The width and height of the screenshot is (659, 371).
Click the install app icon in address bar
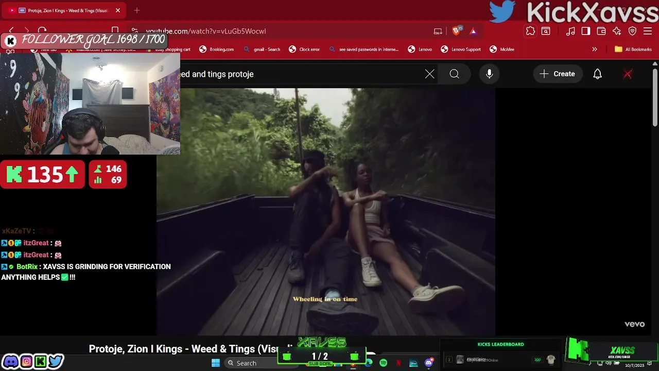(438, 31)
